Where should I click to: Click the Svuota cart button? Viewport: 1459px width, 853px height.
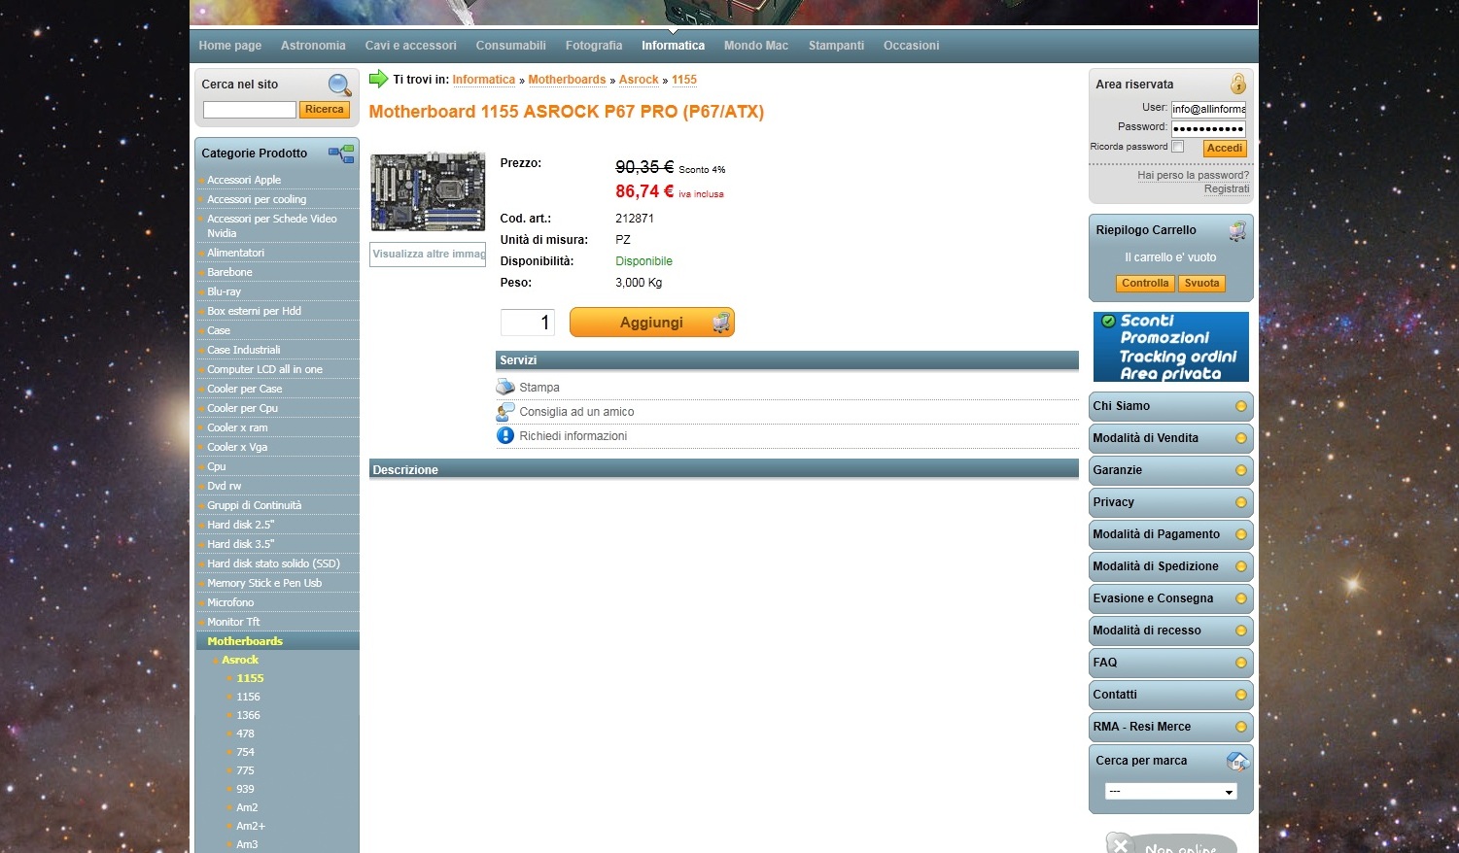point(1201,284)
